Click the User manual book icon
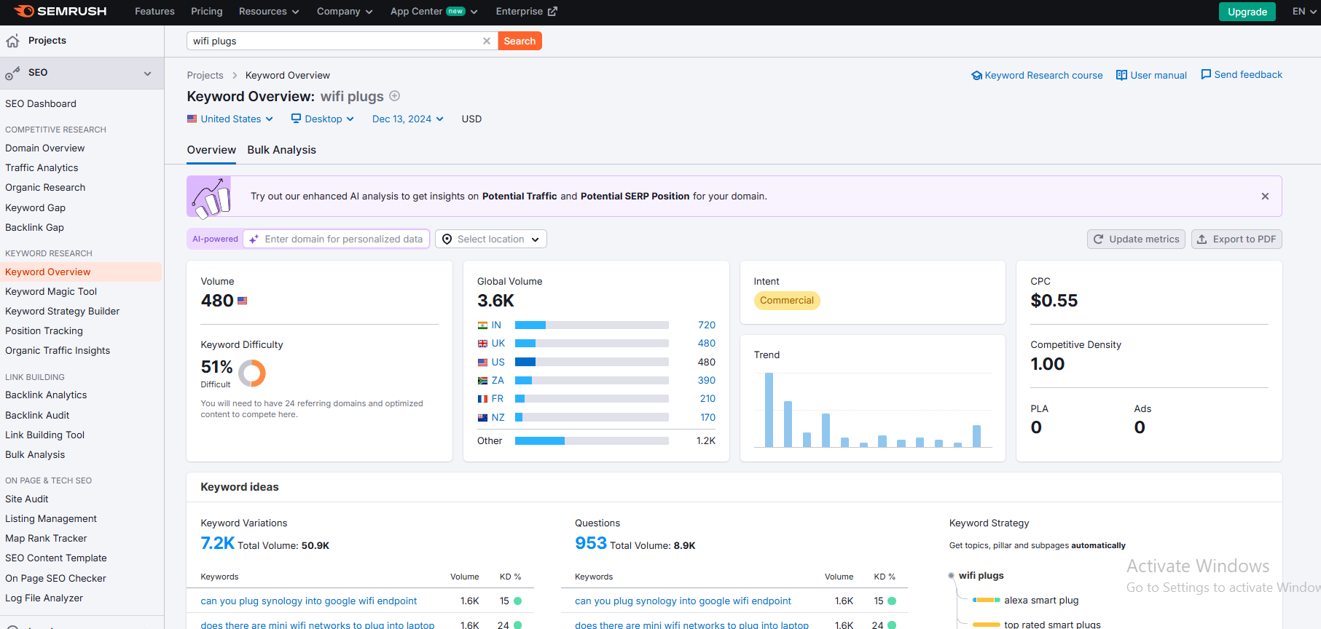1321x629 pixels. click(x=1121, y=75)
